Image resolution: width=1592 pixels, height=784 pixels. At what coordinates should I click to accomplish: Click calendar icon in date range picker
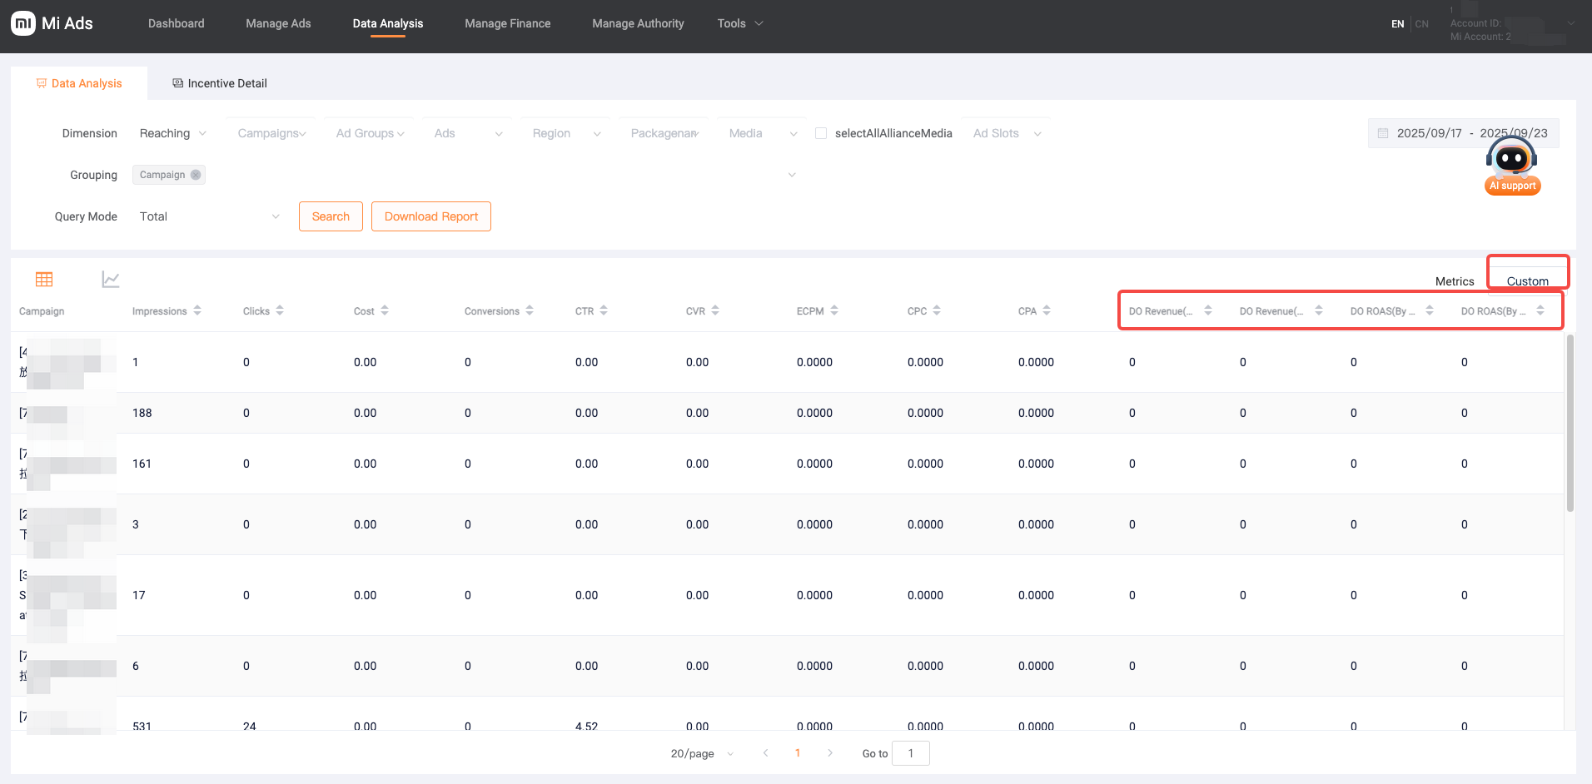click(x=1383, y=133)
